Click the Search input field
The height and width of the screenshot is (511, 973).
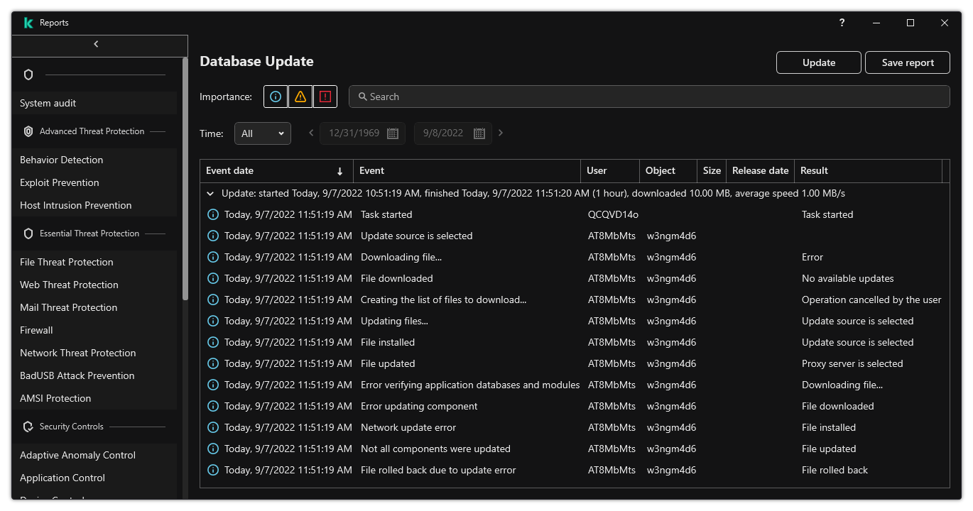(648, 97)
